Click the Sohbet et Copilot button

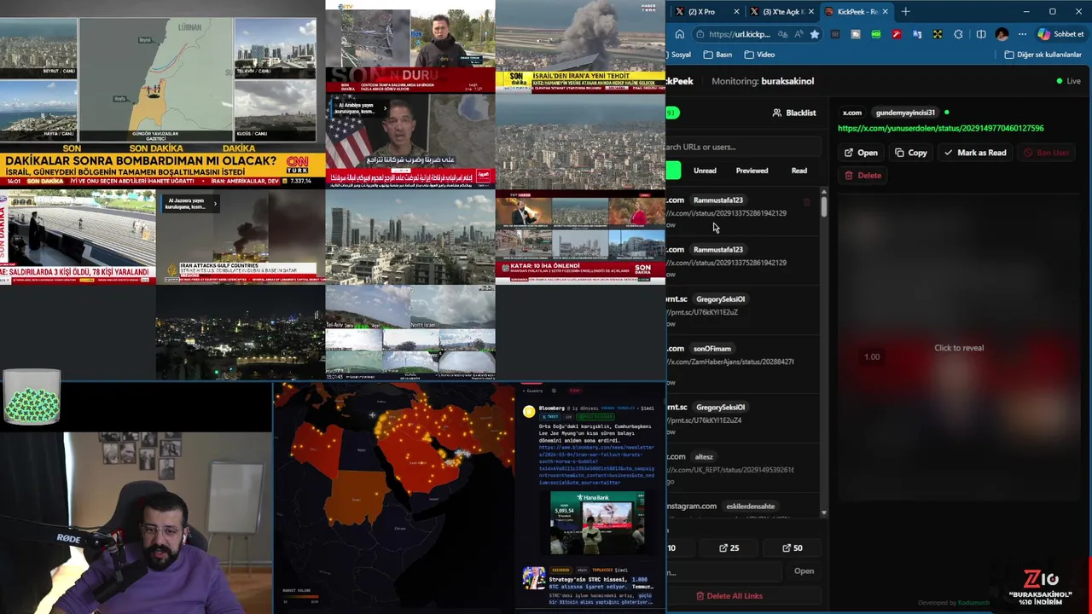point(1060,34)
